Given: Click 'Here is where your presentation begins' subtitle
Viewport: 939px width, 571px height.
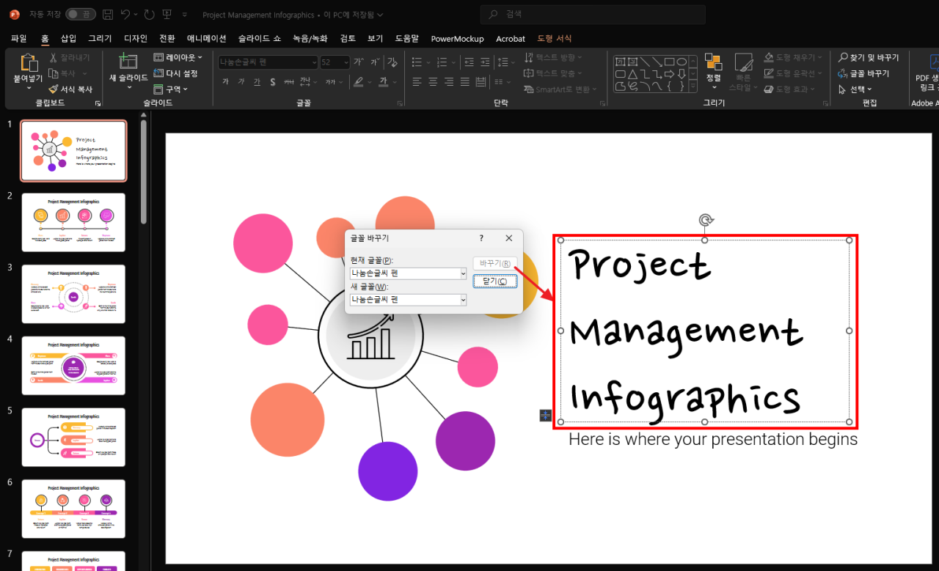Looking at the screenshot, I should [713, 439].
